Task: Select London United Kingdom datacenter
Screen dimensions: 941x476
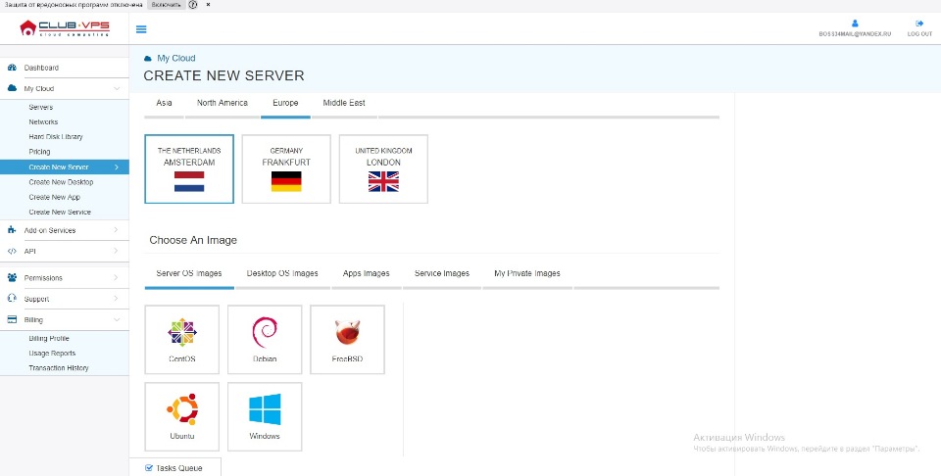Action: point(383,168)
